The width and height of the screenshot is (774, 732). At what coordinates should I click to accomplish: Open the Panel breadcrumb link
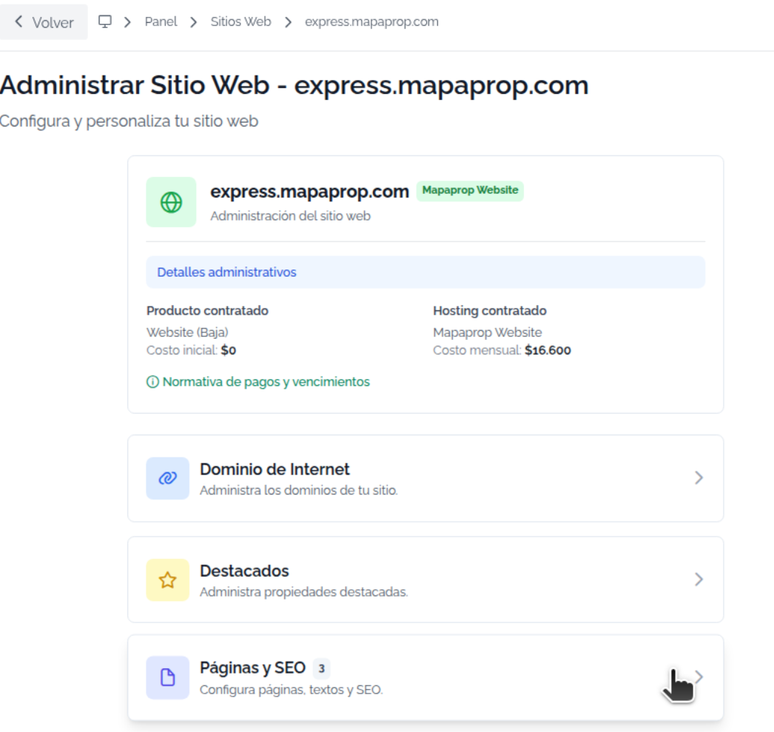161,21
